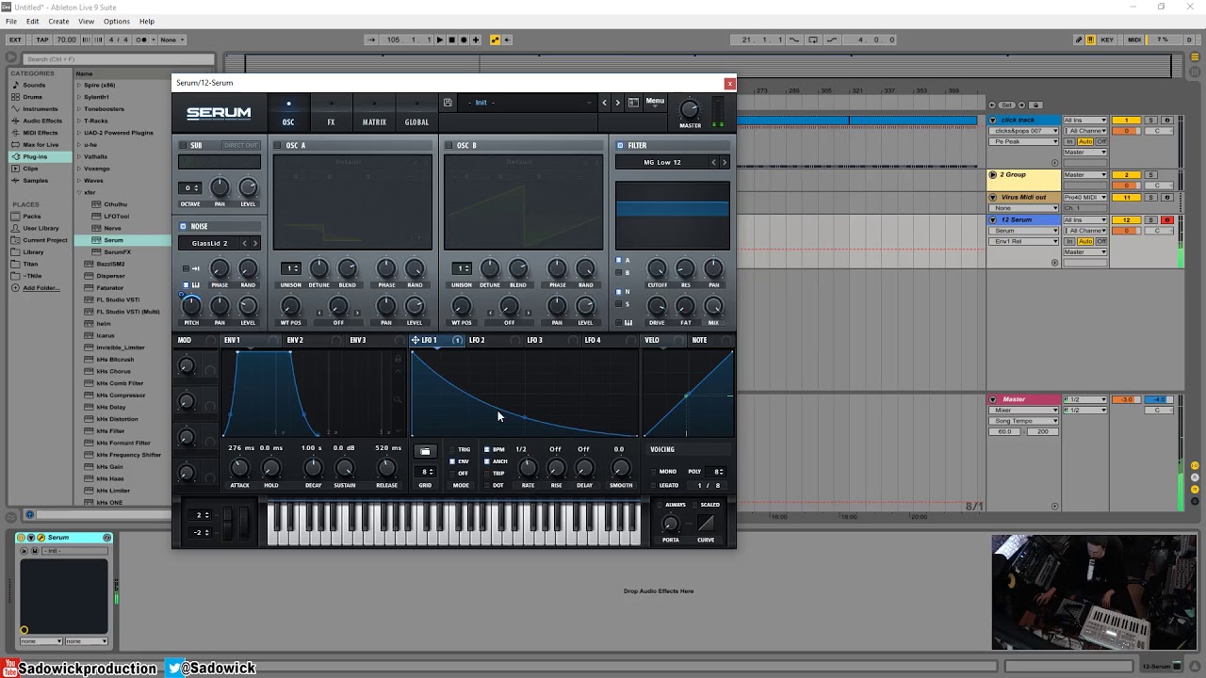
Task: Toggle the envelope lock icon
Action: click(398, 360)
